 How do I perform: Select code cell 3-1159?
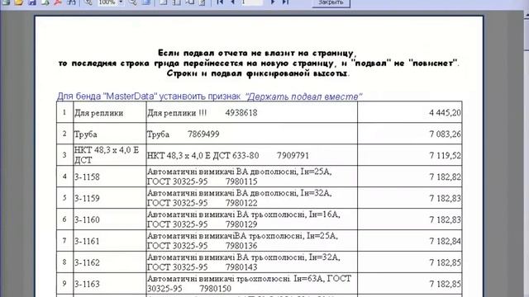point(110,198)
